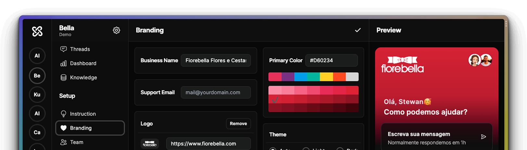Click the Business Name field
Viewport: 527px width, 150px height.
click(x=216, y=60)
